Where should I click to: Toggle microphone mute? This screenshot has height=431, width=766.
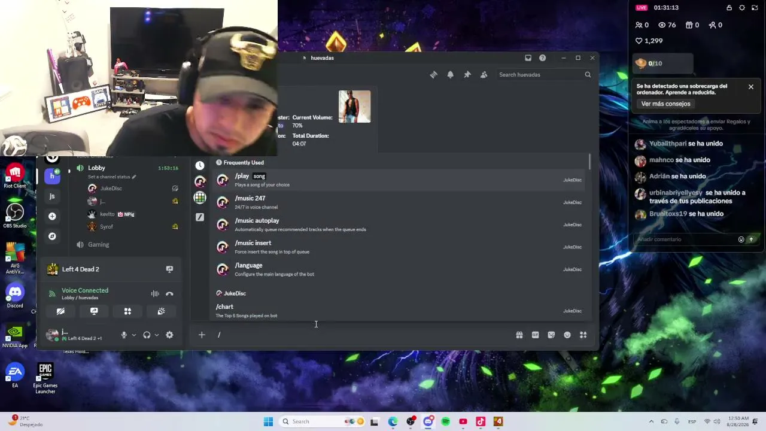pos(124,335)
